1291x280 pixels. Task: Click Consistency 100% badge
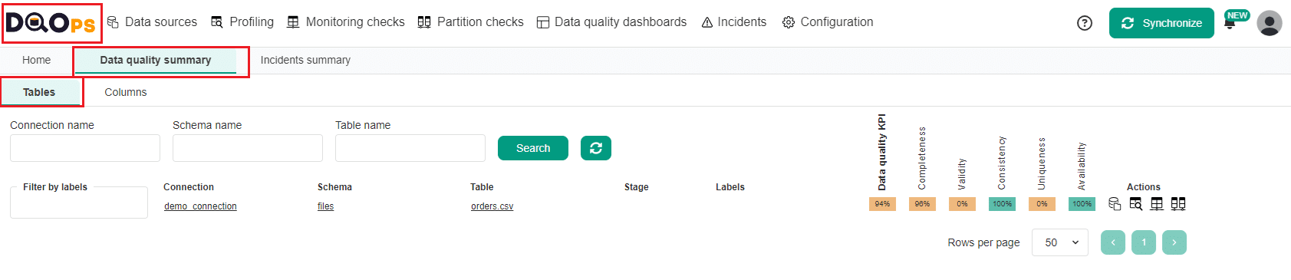click(1002, 204)
